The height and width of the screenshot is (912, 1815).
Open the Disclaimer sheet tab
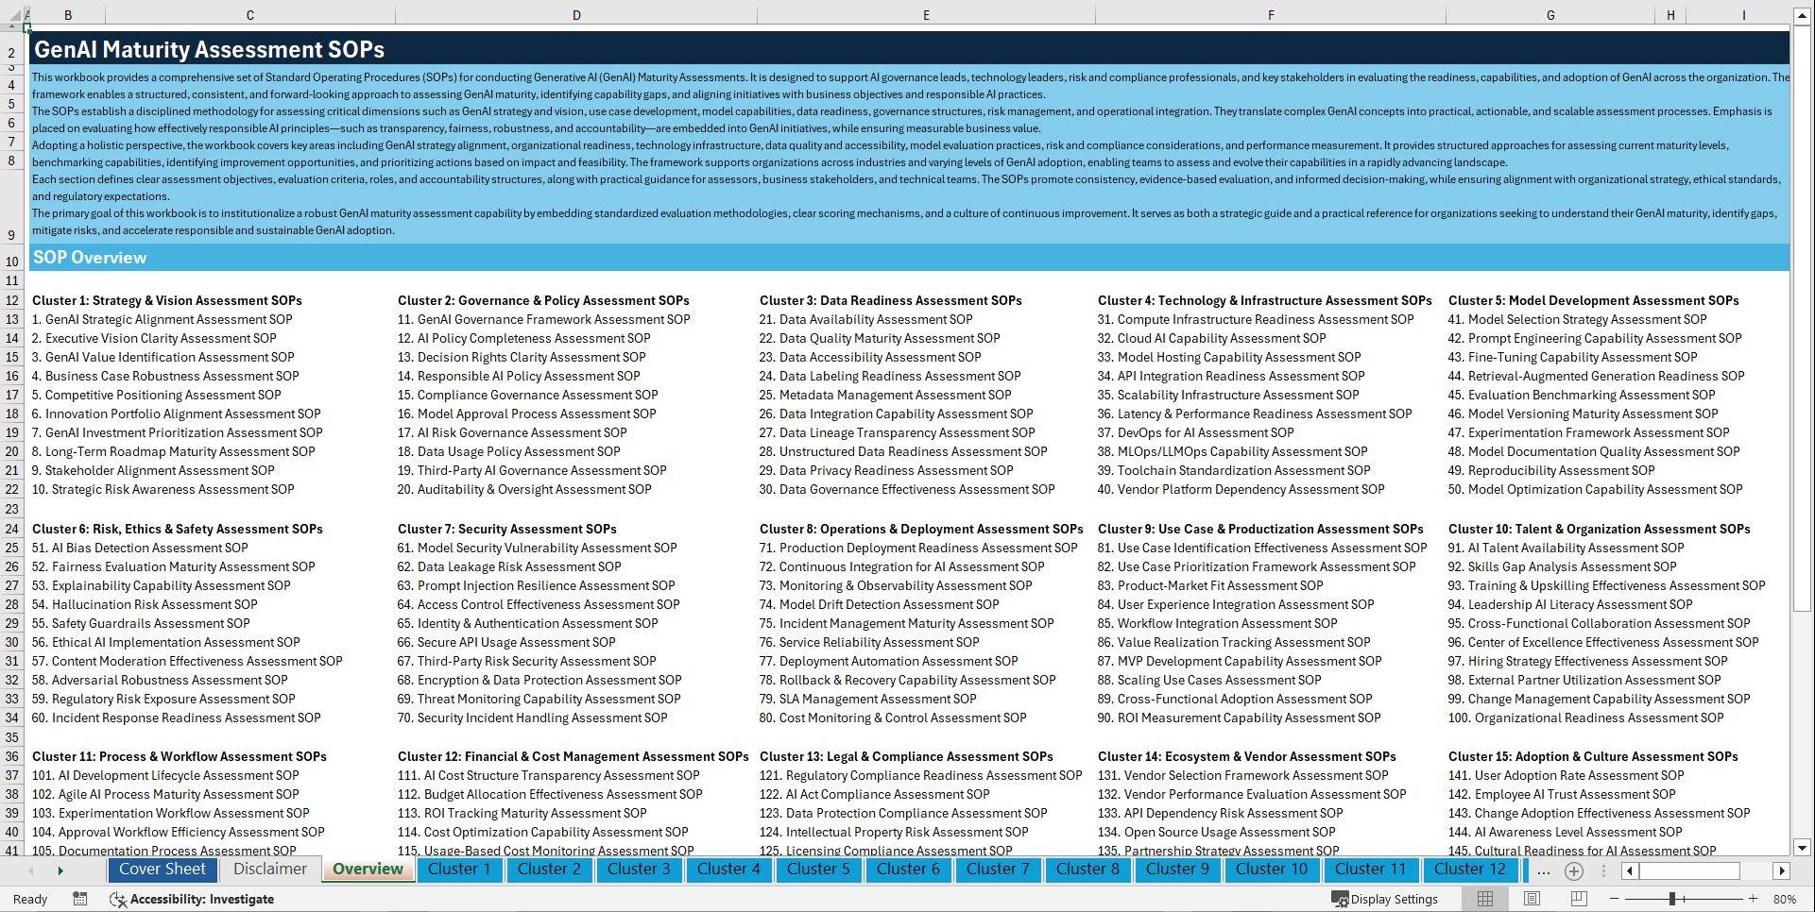click(269, 870)
